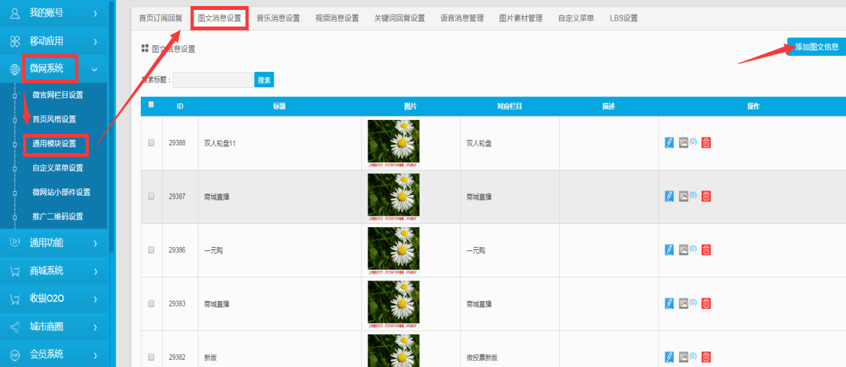
Task: Expand 商城系统 chevron arrow
Action: coord(95,270)
